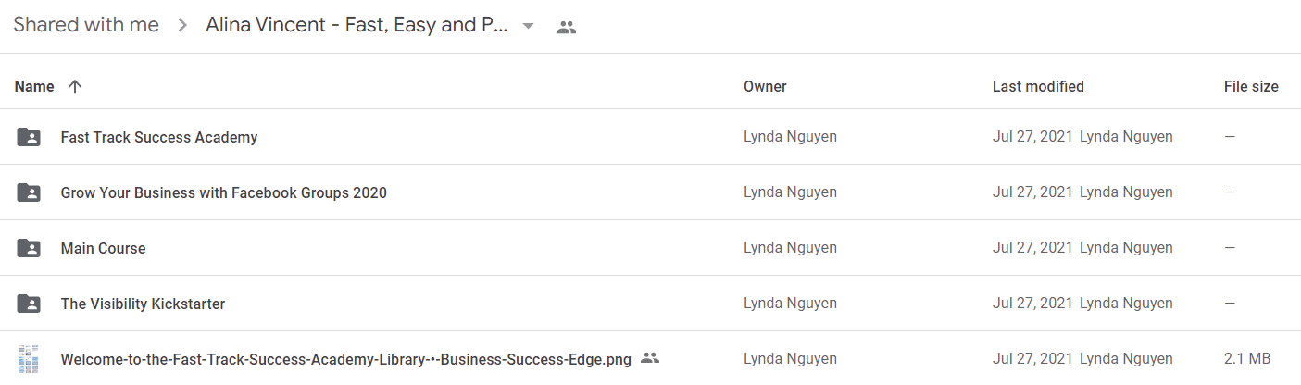Select the Welcome-to-the-Fast-Track PNG file name

click(346, 359)
